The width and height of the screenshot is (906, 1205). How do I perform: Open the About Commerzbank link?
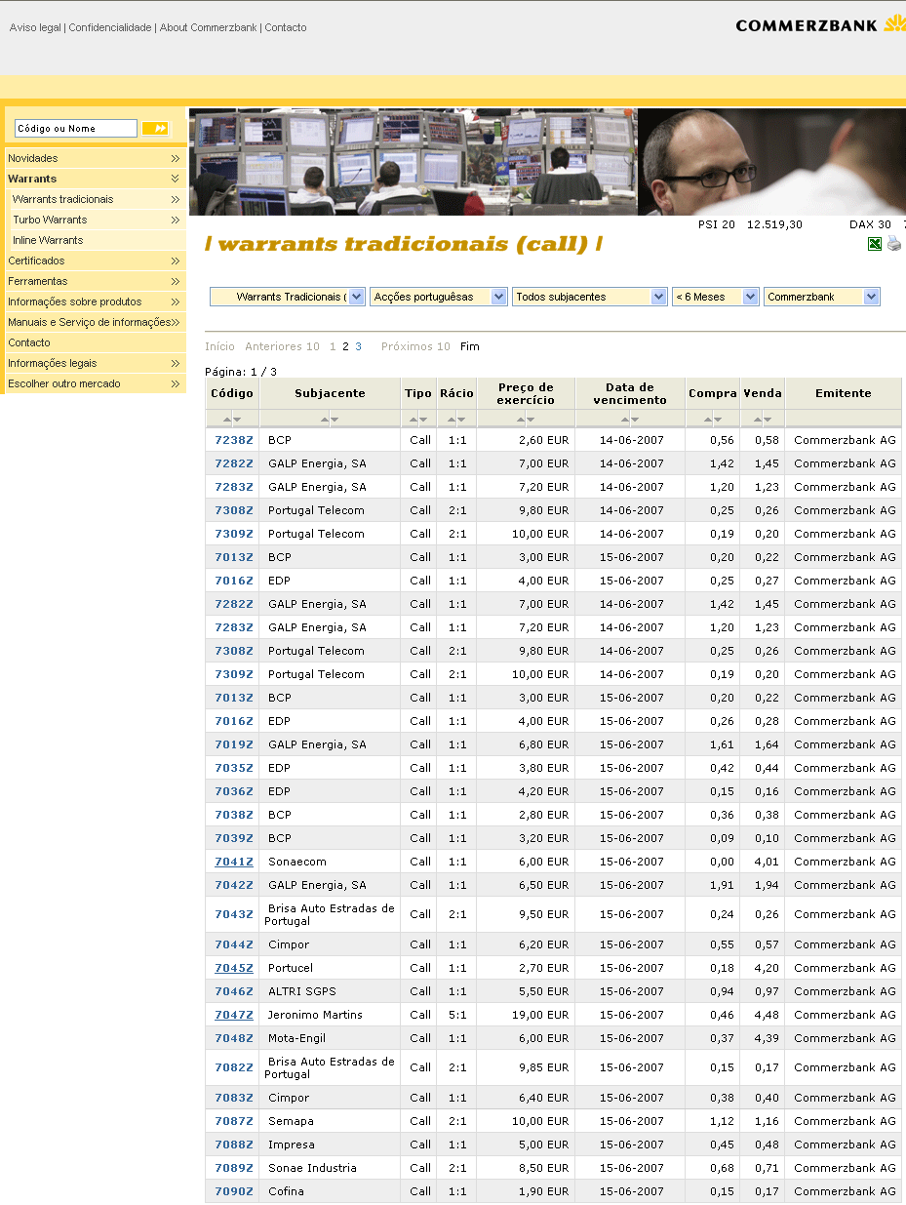click(210, 27)
